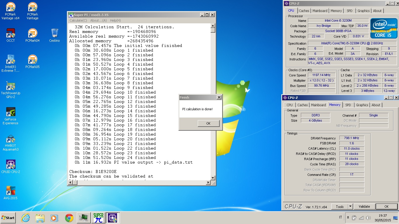
Task: Click Super PI horizontal scrollbar left arrow
Action: point(70,183)
